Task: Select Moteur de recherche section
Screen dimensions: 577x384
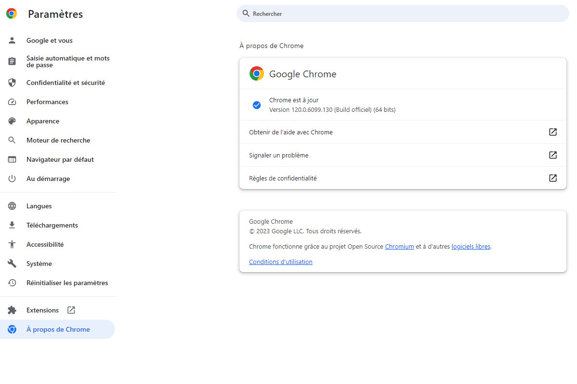Action: tap(58, 140)
